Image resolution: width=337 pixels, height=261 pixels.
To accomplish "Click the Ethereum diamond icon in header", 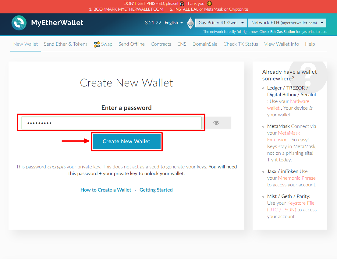I will (190, 23).
